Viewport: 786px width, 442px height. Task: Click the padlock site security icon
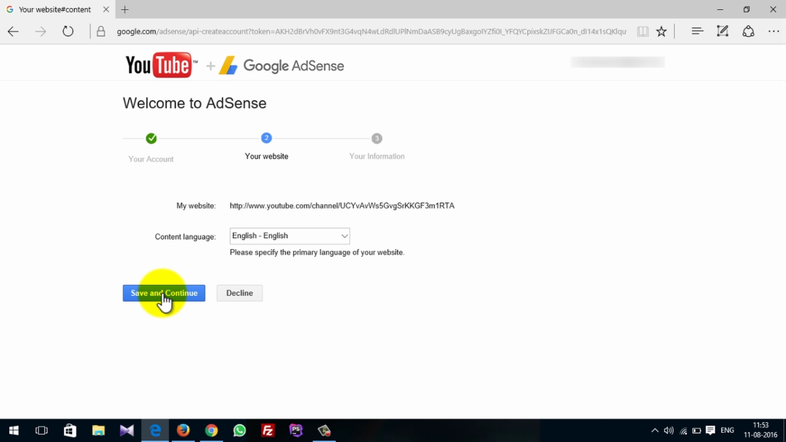point(101,32)
